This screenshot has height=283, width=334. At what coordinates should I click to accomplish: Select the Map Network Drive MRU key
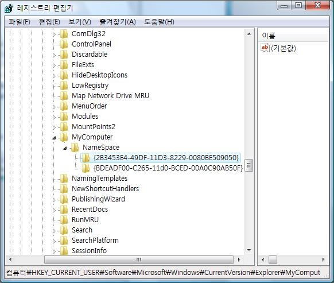coord(110,96)
